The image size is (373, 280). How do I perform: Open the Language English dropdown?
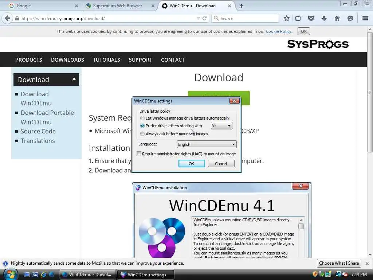207,144
